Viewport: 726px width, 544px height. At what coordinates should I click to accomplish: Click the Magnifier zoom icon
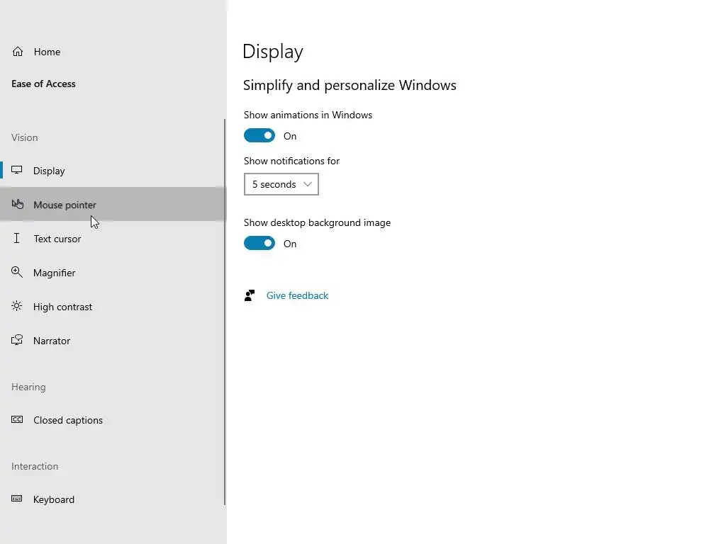[17, 272]
